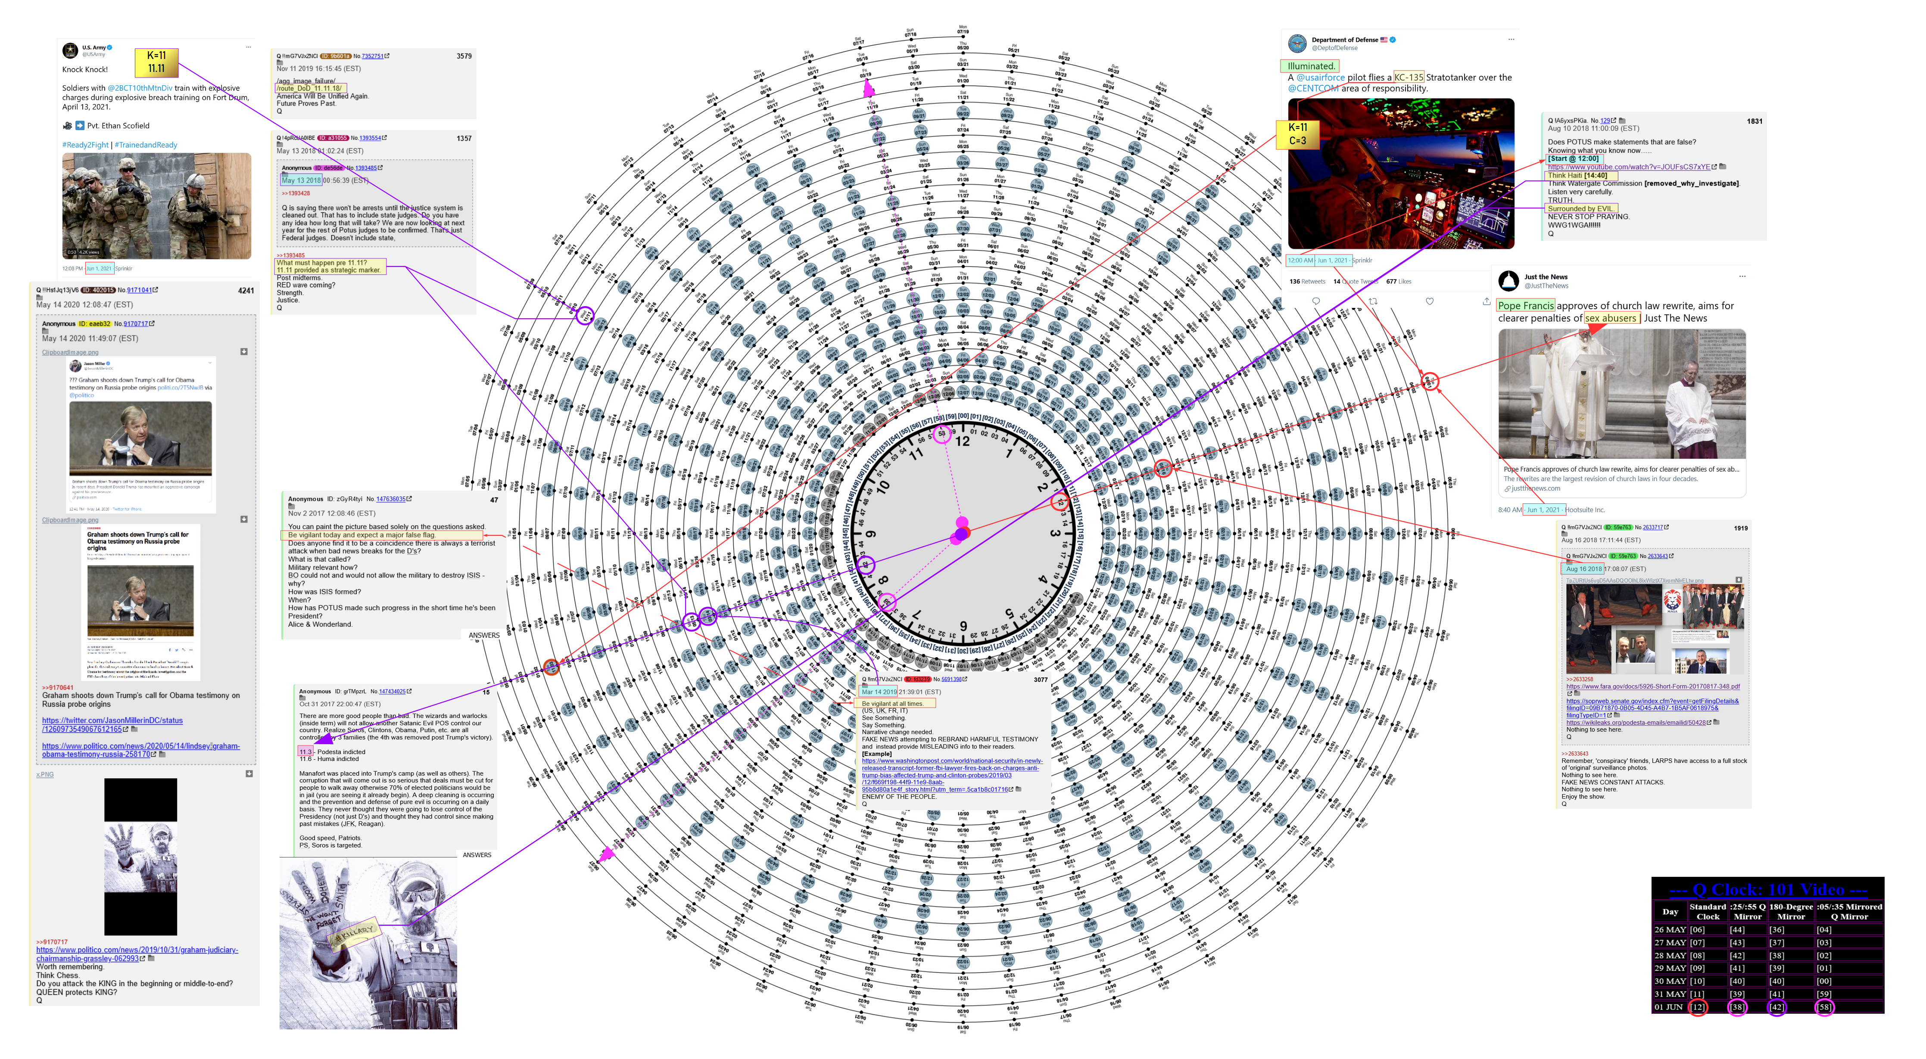The image size is (1926, 1059).
Task: Open #Ready2Fight hashtag
Action: 85,145
